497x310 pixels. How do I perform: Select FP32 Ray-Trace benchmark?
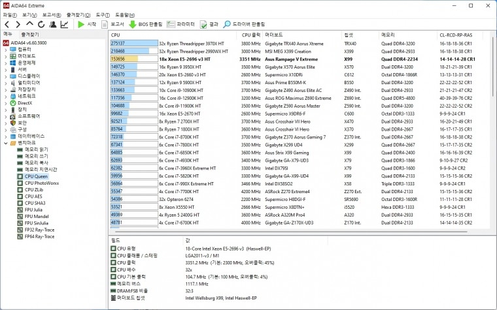40,230
